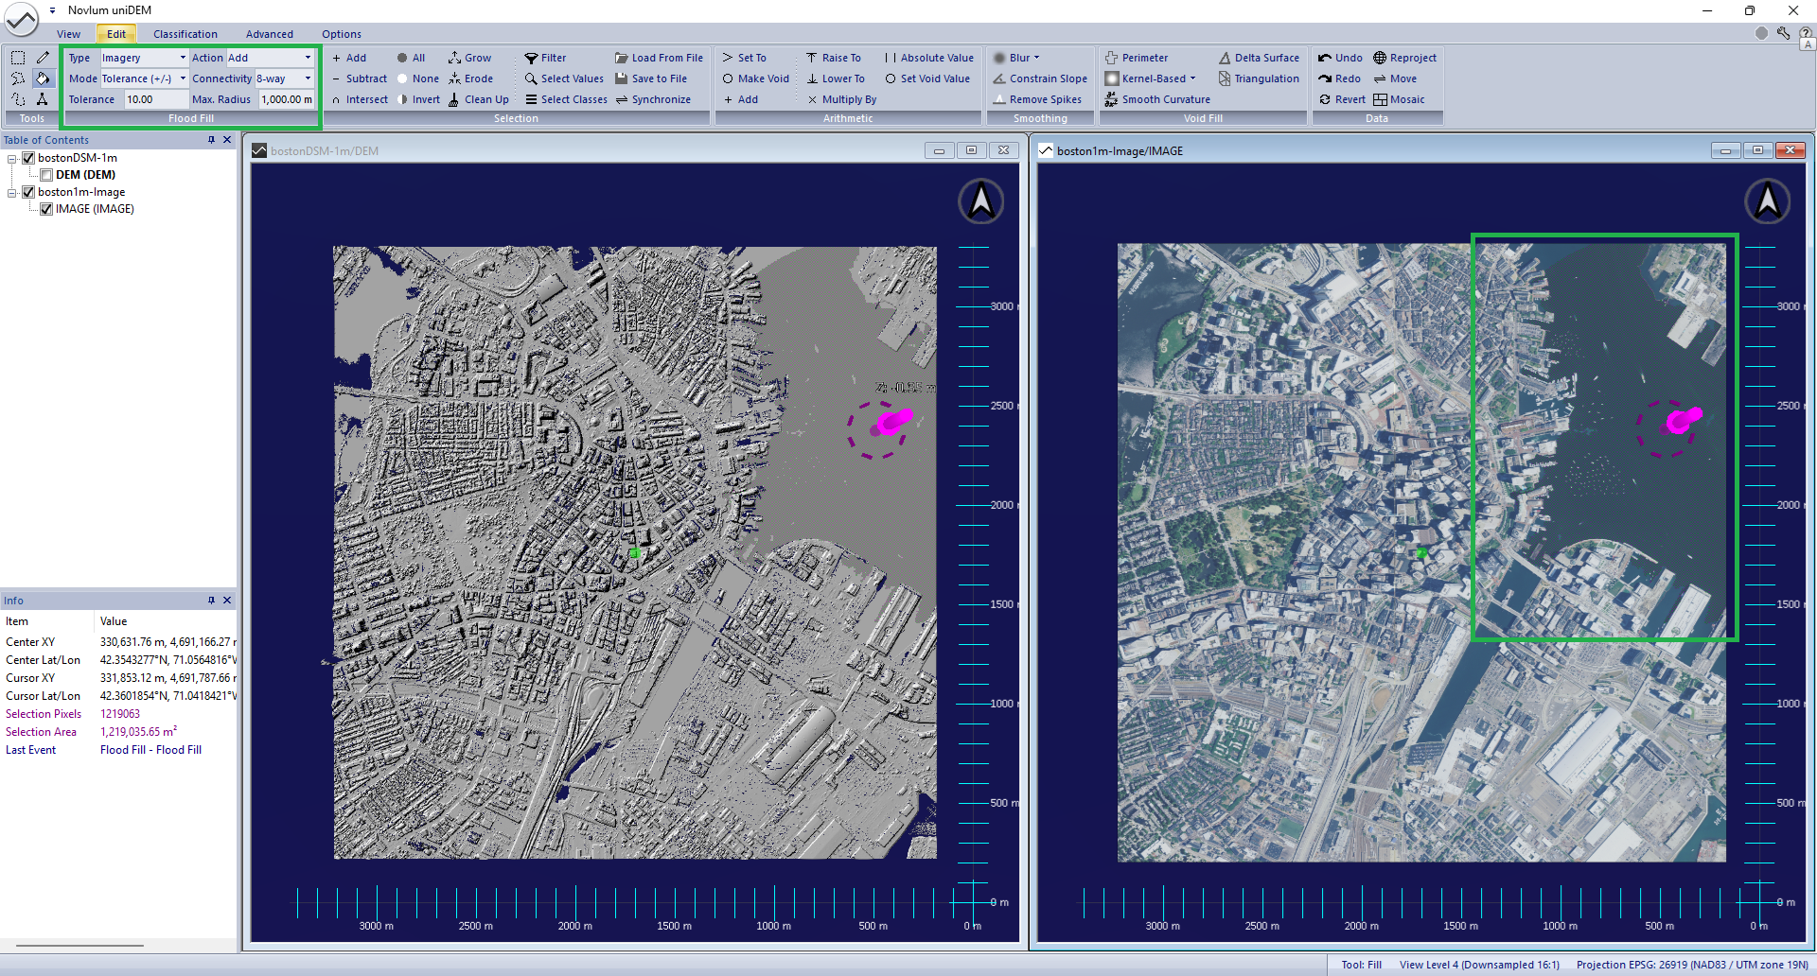
Task: Load selection From File
Action: [x=659, y=58]
